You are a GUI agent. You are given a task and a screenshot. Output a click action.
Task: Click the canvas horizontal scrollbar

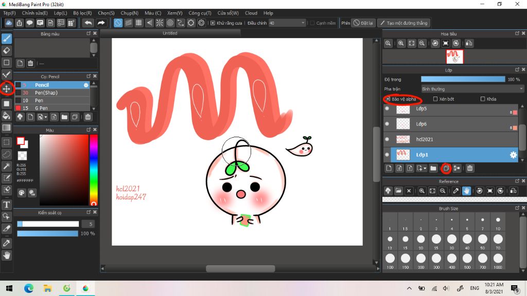(240, 268)
